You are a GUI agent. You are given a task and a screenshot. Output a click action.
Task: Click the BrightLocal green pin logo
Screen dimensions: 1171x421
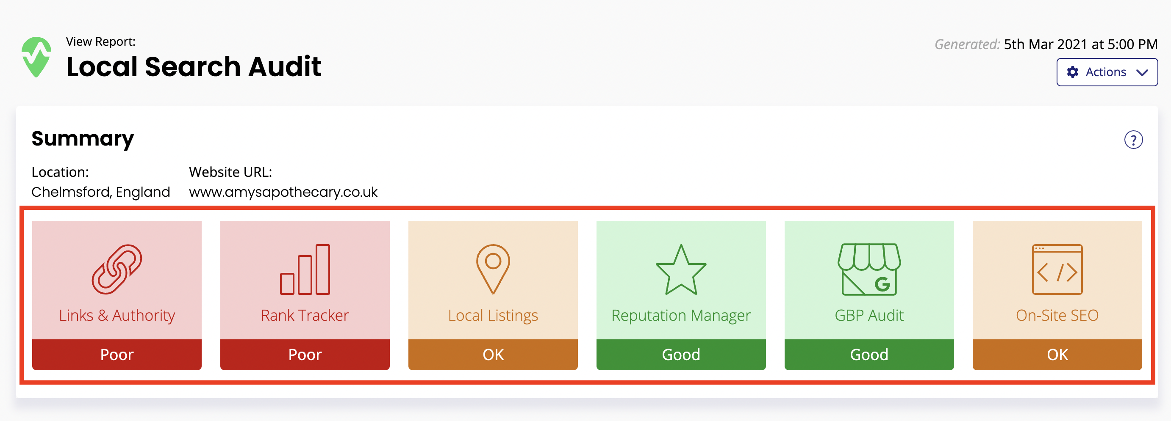[36, 57]
